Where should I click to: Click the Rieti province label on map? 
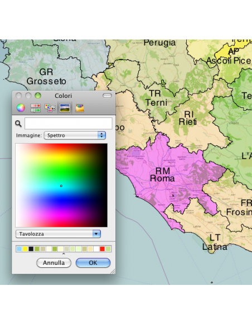(x=188, y=118)
